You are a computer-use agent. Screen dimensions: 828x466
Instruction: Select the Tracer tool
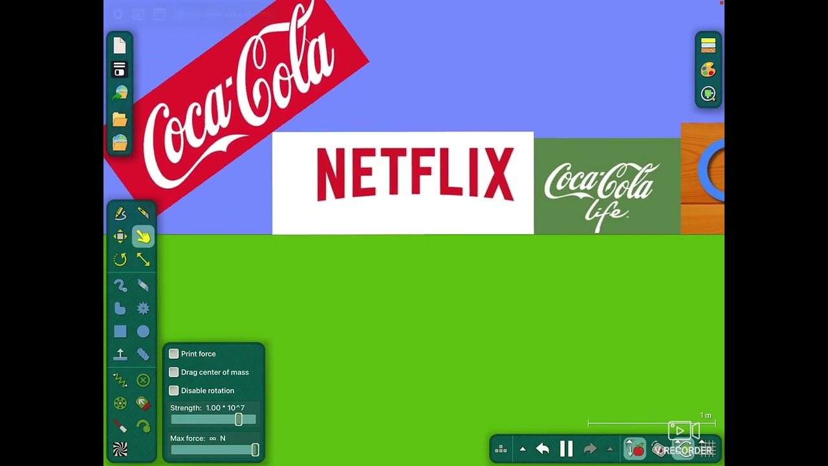pyautogui.click(x=143, y=426)
